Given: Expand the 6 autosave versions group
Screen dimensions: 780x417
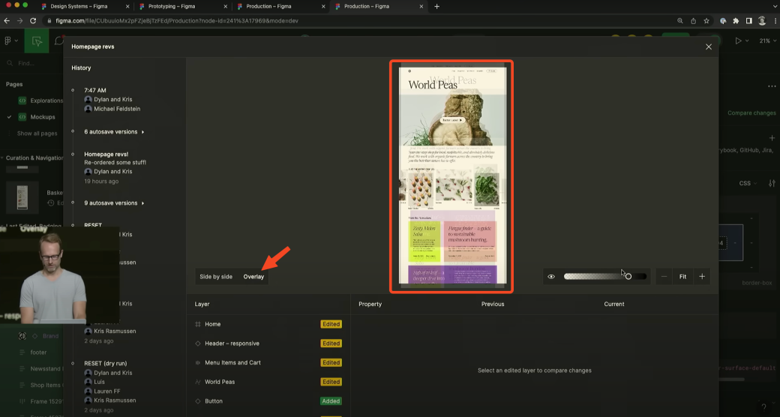Looking at the screenshot, I should click(x=114, y=132).
